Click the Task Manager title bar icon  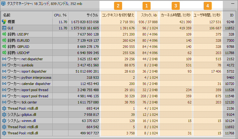[3, 4]
